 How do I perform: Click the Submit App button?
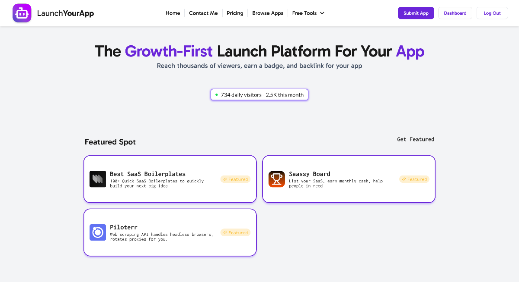(416, 13)
